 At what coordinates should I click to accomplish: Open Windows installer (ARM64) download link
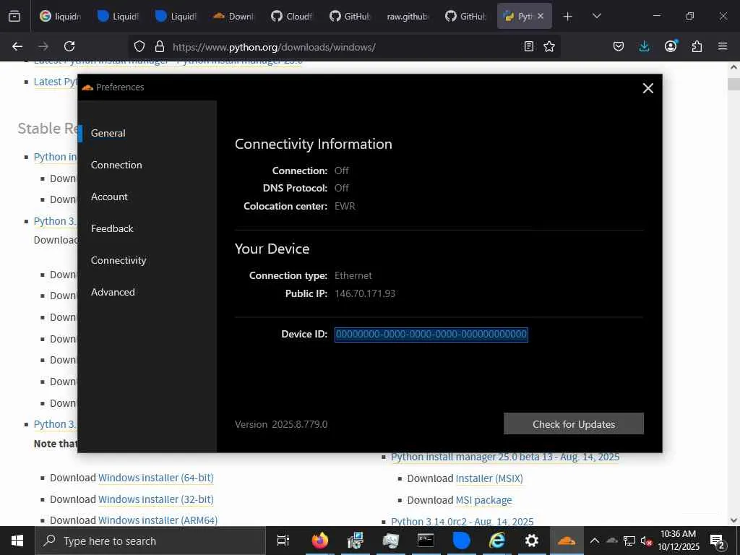(x=158, y=520)
